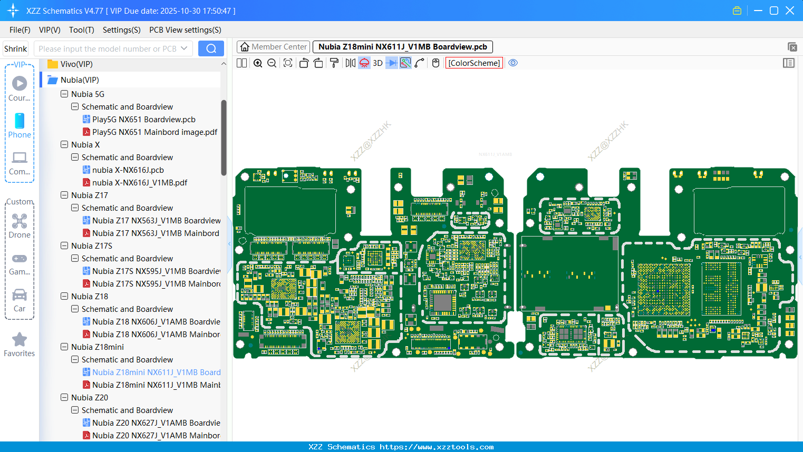Rotate the board counterclockwise
The height and width of the screenshot is (452, 803).
pyautogui.click(x=304, y=63)
